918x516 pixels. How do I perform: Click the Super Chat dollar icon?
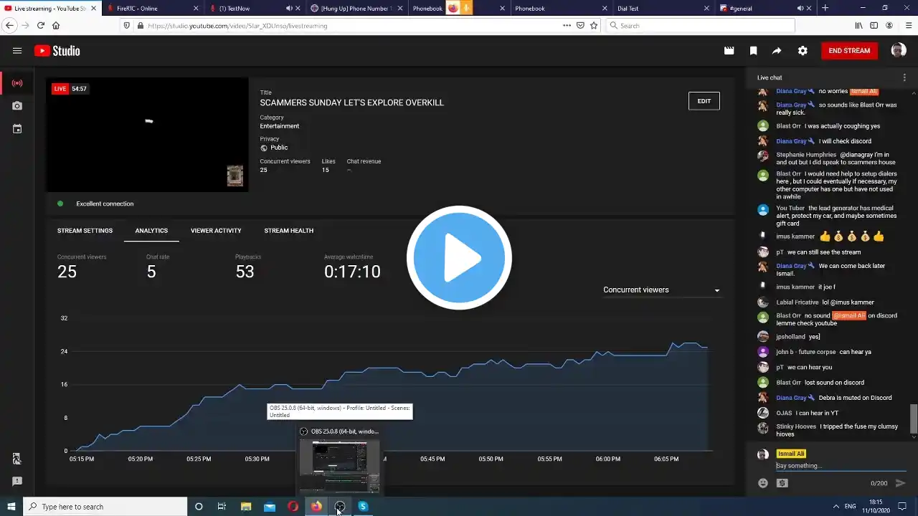(782, 483)
